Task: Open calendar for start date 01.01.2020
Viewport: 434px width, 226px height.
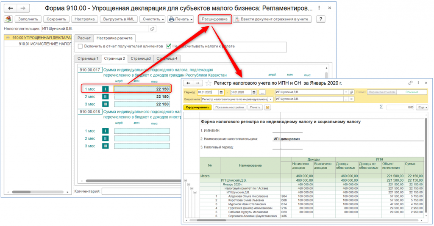Action: (x=221, y=92)
